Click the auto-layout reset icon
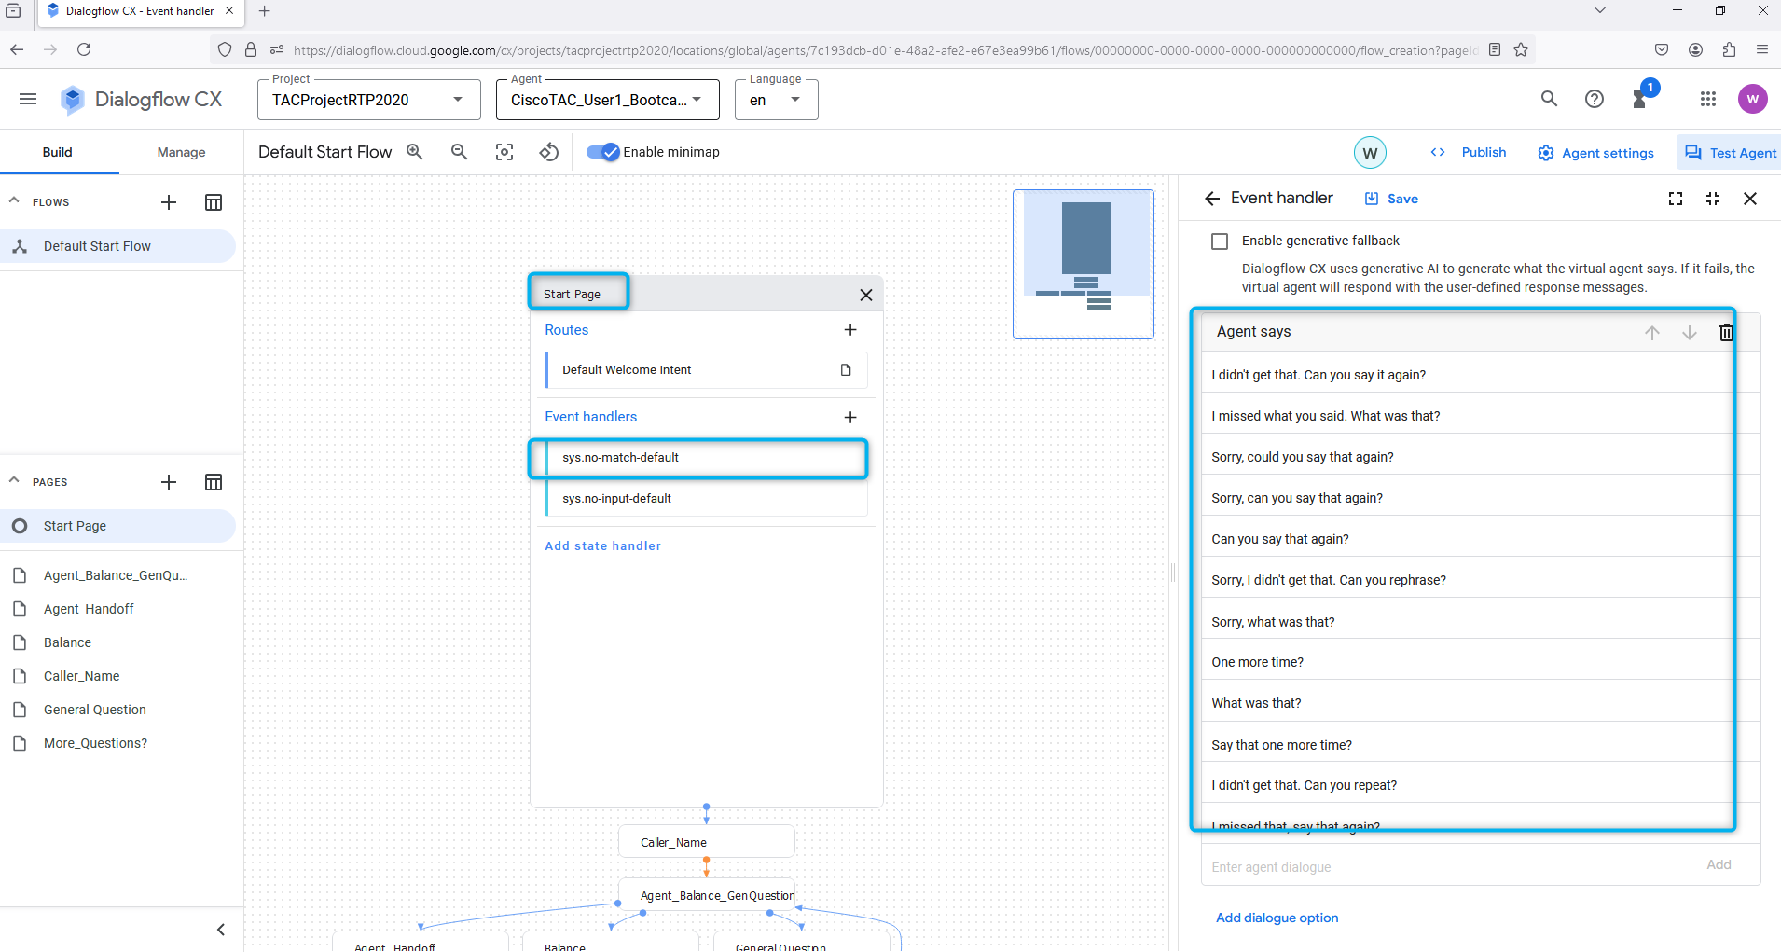This screenshot has width=1781, height=952. tap(549, 152)
